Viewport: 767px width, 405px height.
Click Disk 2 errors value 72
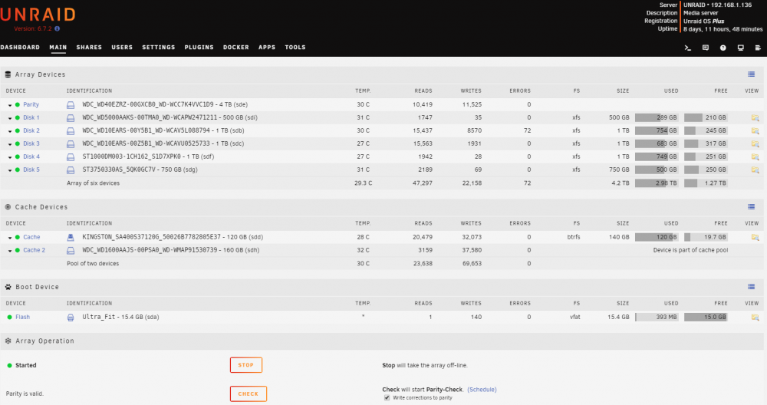click(527, 130)
